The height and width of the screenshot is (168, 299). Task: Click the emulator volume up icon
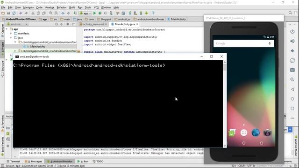[292, 41]
